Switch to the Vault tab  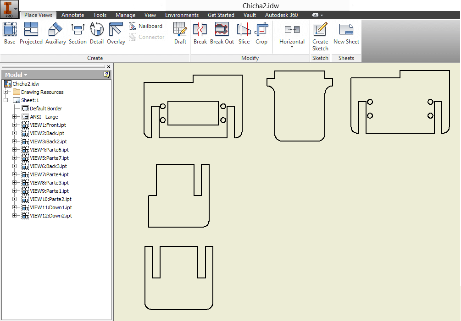[250, 15]
